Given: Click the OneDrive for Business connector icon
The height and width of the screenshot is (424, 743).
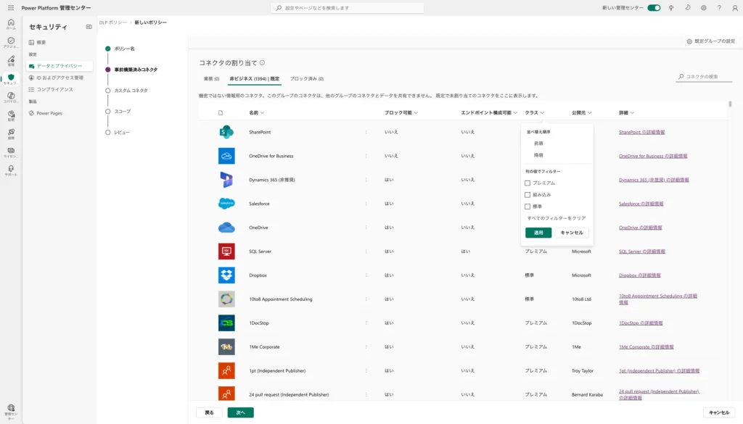Looking at the screenshot, I should tap(226, 156).
